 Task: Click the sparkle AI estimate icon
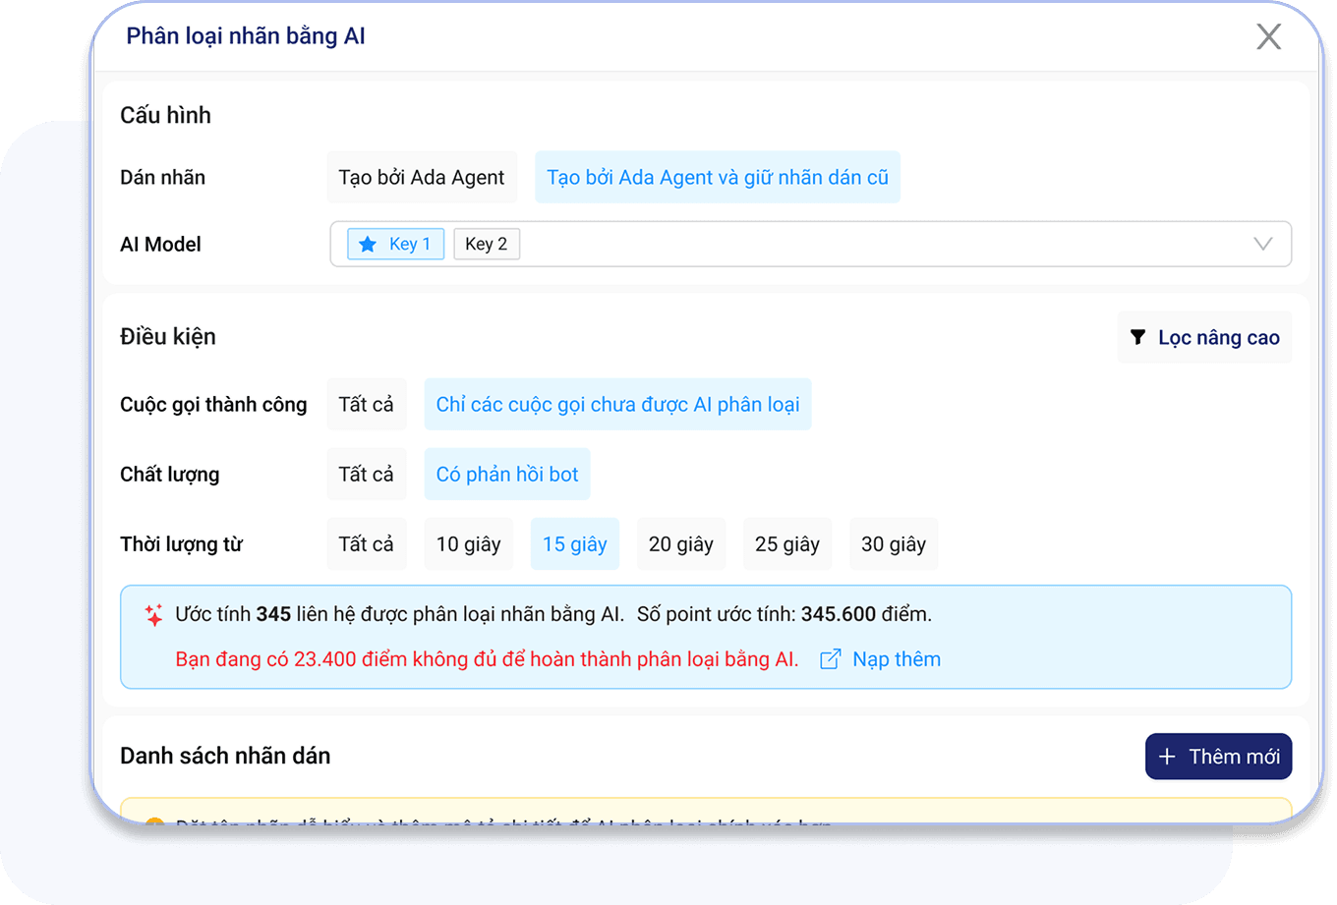(153, 615)
